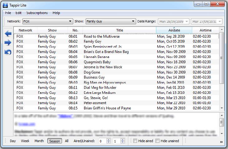Toggle the Hide aired checkbox

(135, 141)
